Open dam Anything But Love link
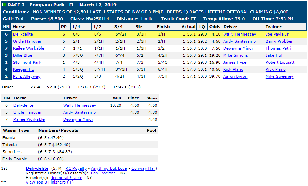Image resolution: width=308 pixels, height=186 pixels. click(109, 168)
